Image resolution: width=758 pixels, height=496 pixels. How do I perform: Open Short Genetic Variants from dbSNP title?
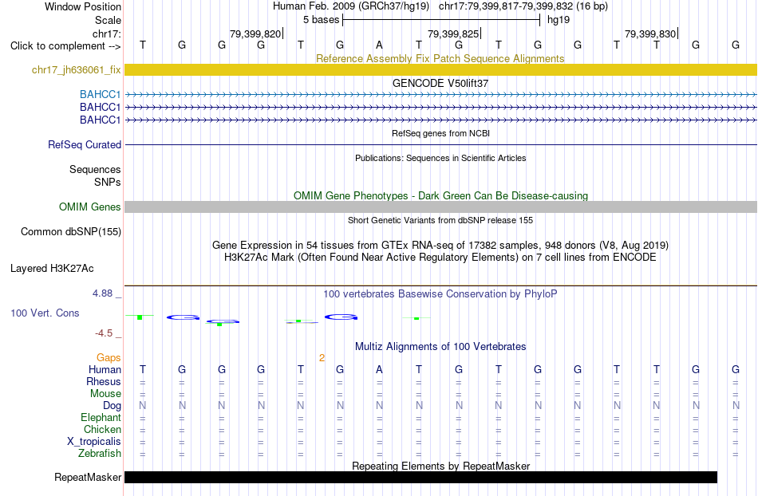(440, 220)
